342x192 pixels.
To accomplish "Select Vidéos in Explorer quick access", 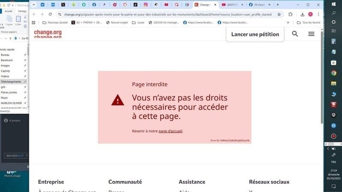I will click(5, 76).
